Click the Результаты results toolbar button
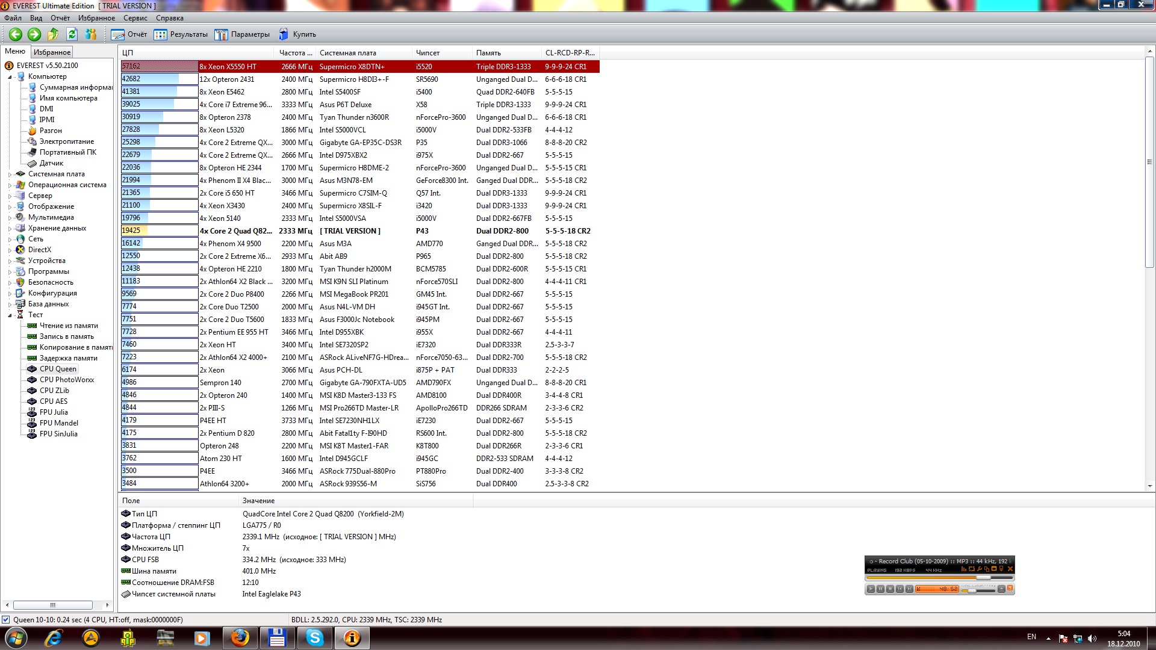This screenshot has height=650, width=1156. pos(181,34)
